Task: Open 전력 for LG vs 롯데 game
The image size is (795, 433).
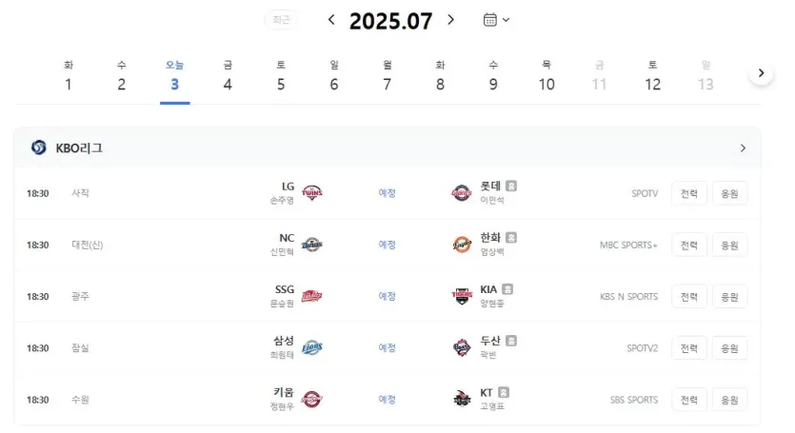Action: coord(689,193)
